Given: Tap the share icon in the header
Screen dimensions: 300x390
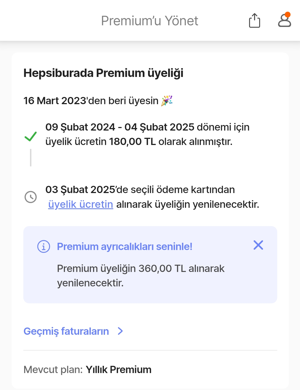Looking at the screenshot, I should point(254,21).
